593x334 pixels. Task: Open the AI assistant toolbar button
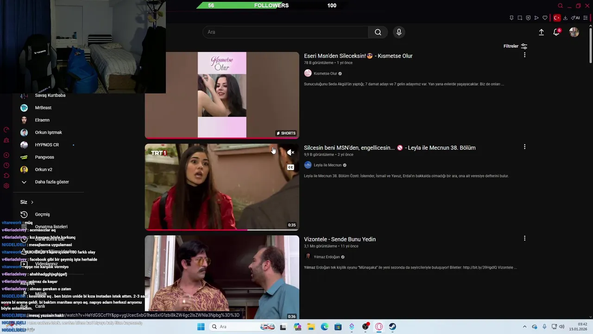point(575,18)
